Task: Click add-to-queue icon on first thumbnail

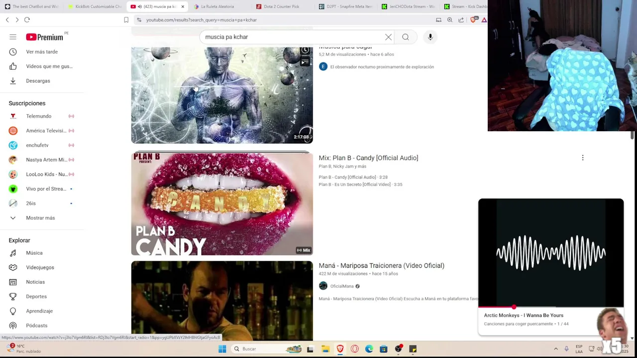Action: point(305,62)
